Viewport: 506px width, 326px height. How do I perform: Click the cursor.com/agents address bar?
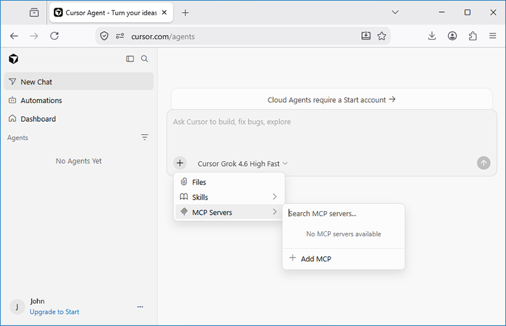click(x=243, y=37)
